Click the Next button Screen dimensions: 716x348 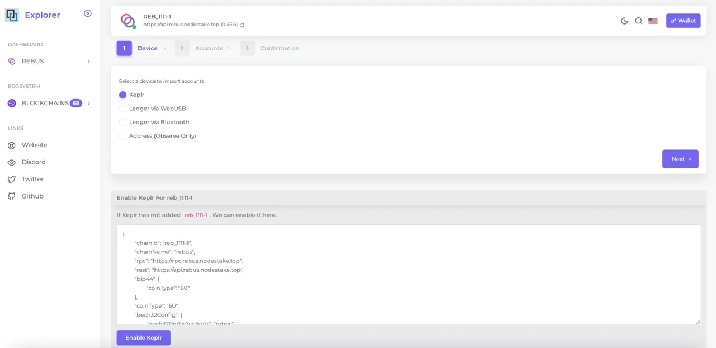680,159
